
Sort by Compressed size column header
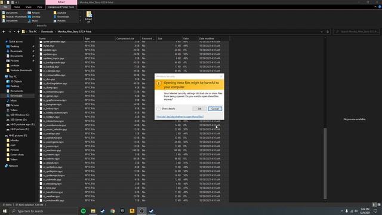pos(128,38)
